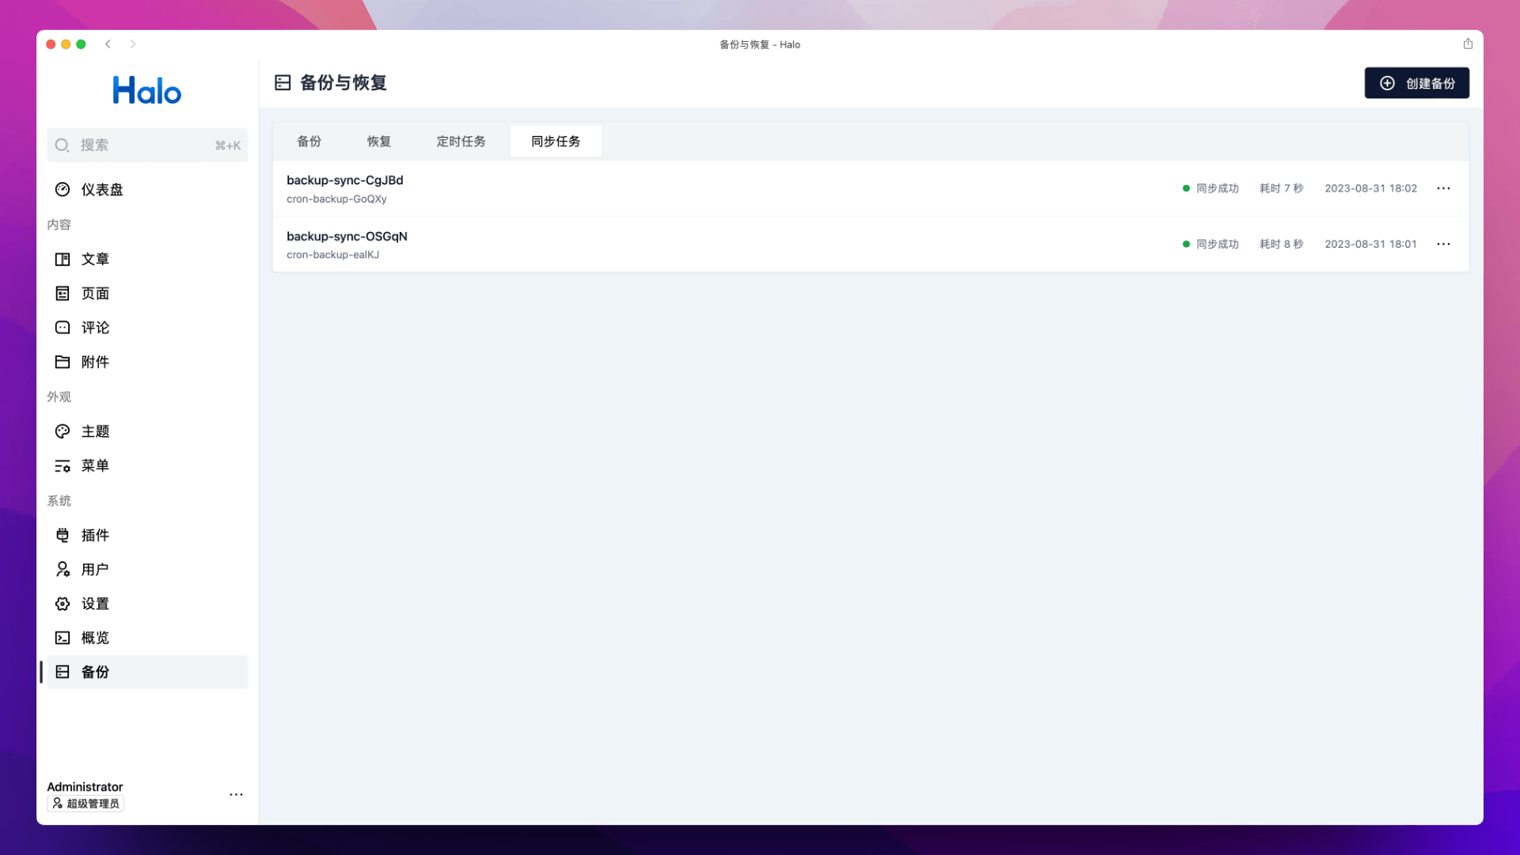Click the 主题 palette icon
The width and height of the screenshot is (1520, 855).
(x=63, y=431)
